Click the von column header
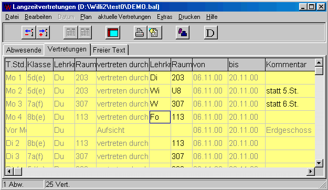 [x=210, y=65]
